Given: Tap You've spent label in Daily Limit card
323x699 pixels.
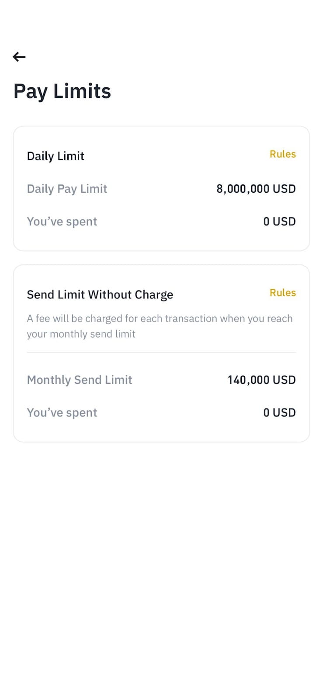Looking at the screenshot, I should (x=62, y=221).
